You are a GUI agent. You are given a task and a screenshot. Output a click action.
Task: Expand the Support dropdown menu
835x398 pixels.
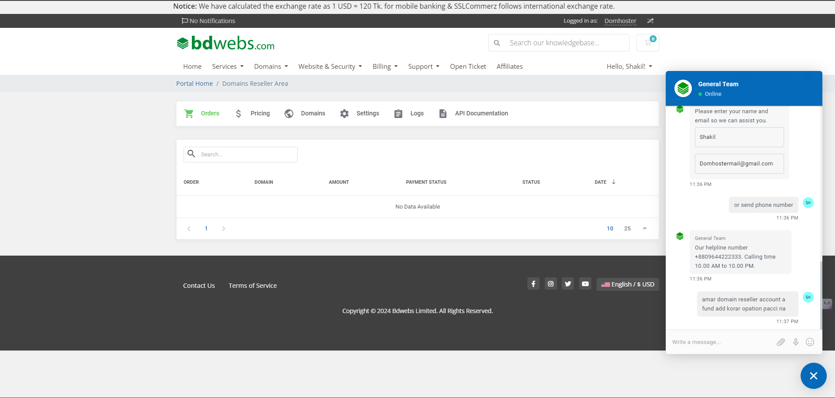(424, 67)
